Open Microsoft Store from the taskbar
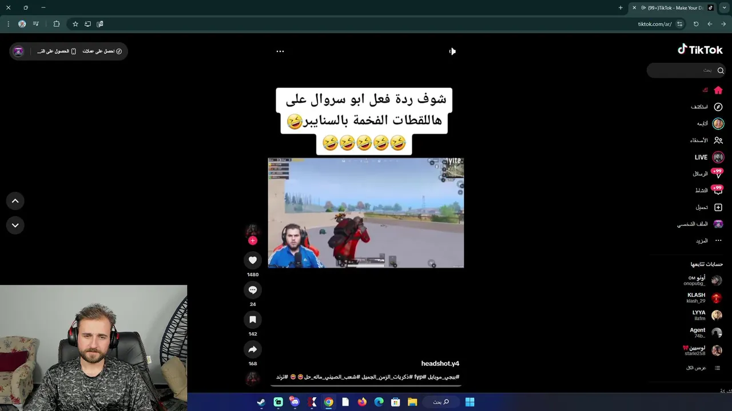This screenshot has height=411, width=732. click(x=395, y=402)
